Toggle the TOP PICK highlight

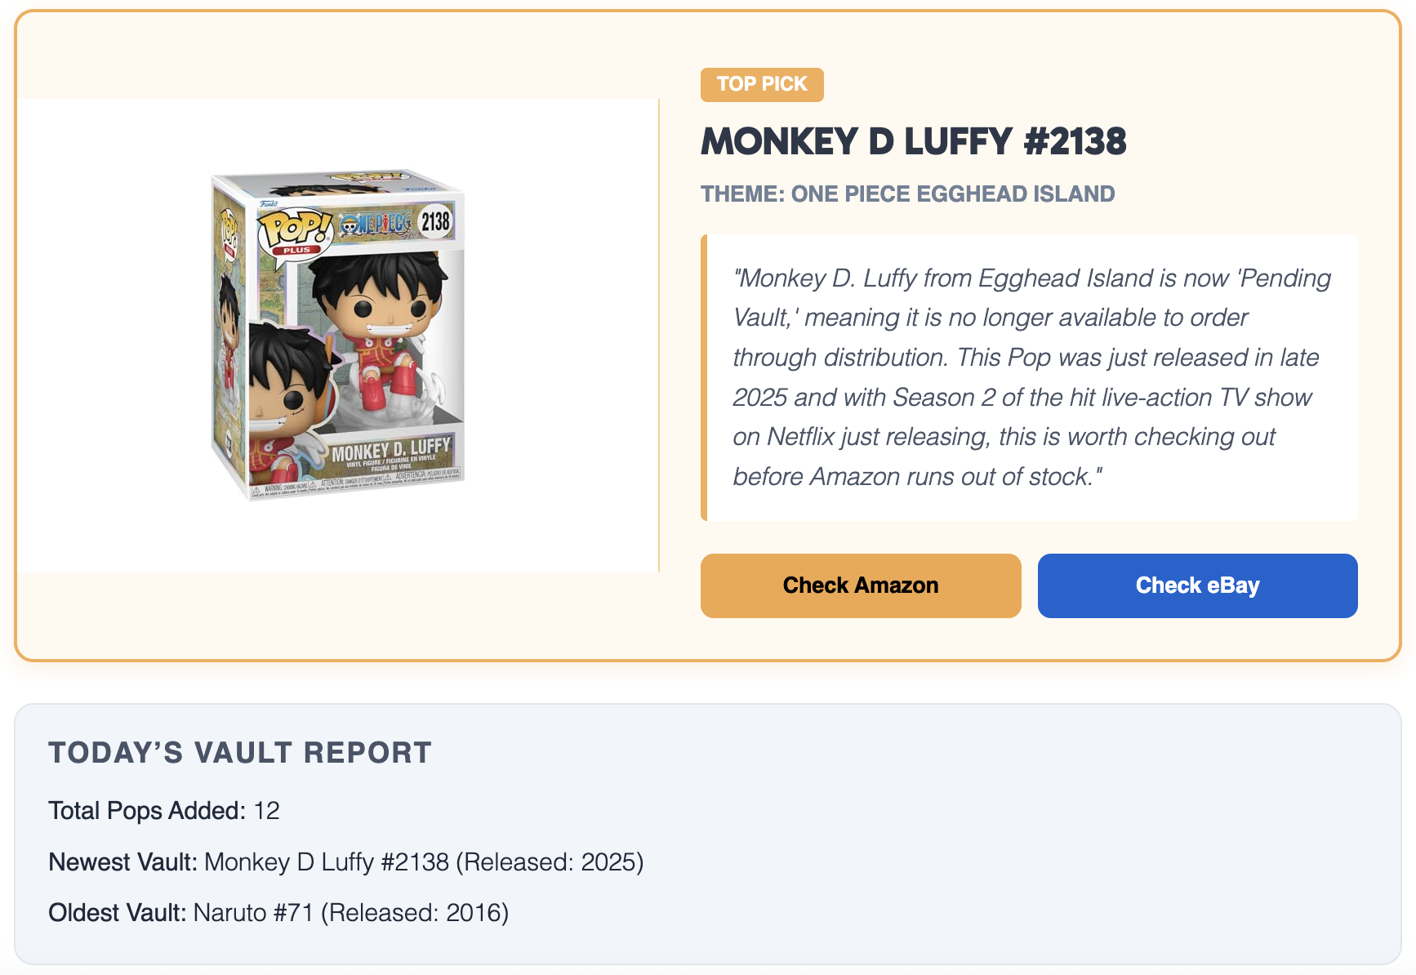(x=761, y=84)
